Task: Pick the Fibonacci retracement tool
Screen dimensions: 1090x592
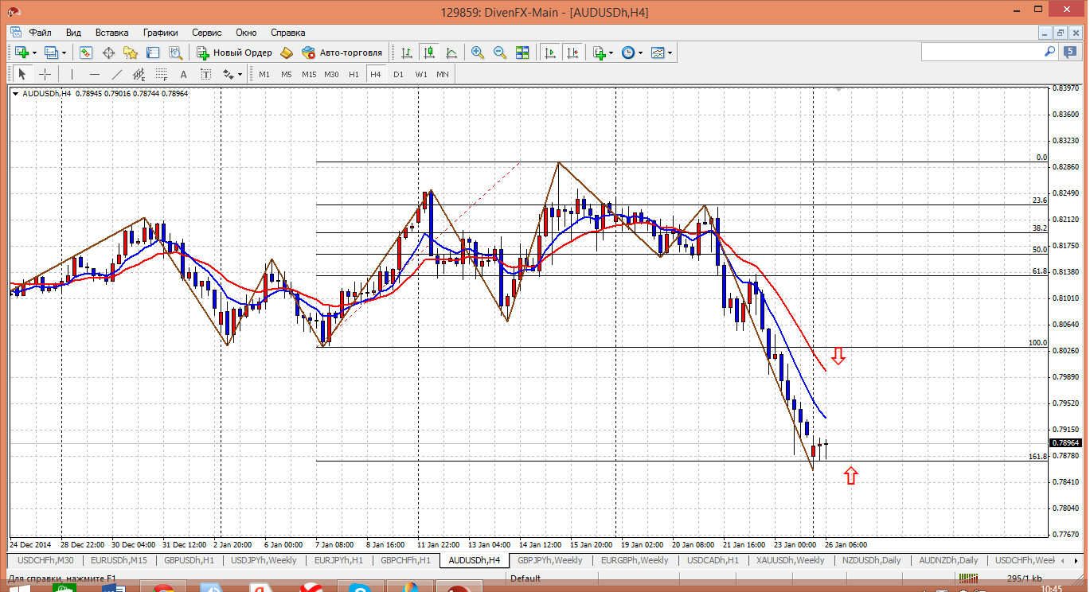Action: (x=162, y=74)
